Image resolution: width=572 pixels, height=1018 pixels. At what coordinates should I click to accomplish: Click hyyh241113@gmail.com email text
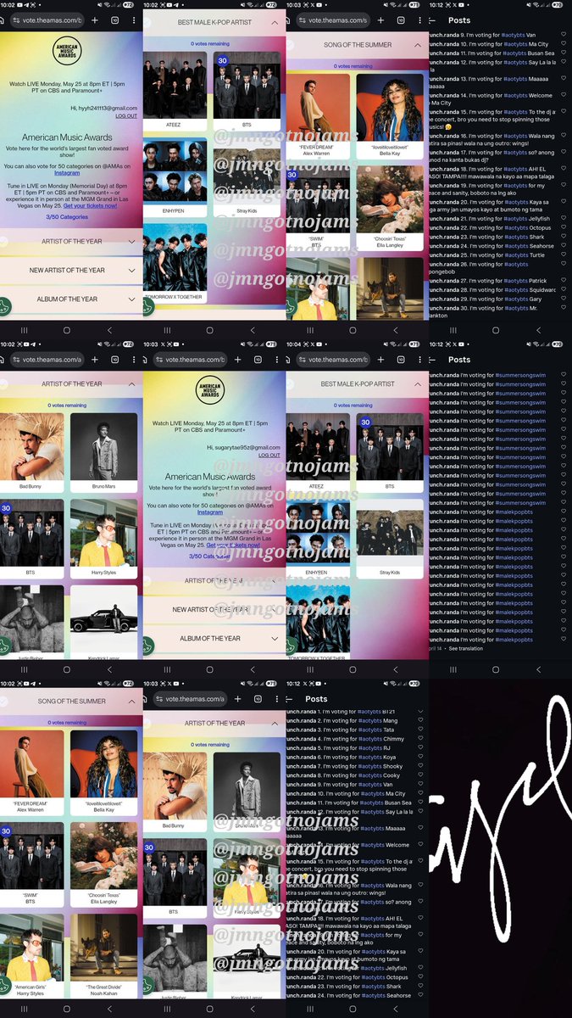click(109, 108)
